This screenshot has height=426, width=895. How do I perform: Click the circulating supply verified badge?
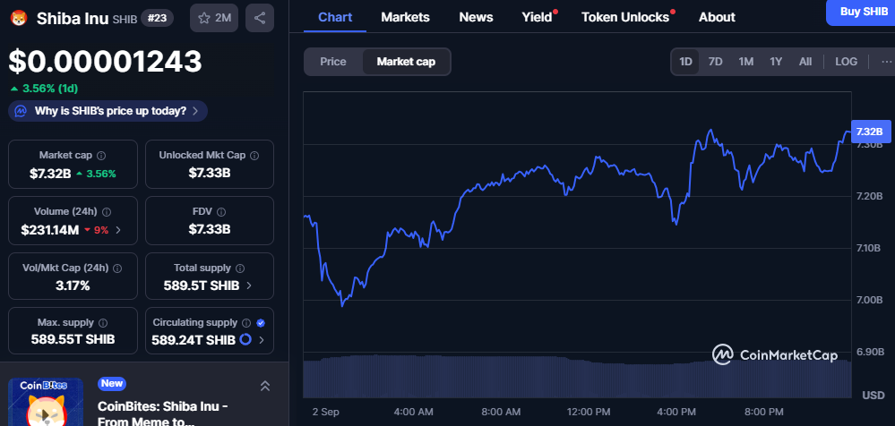click(x=260, y=322)
